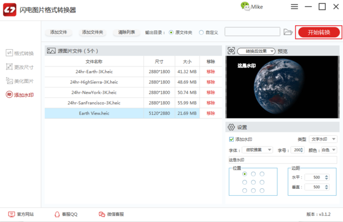Viewport: 343px width, 222px height.
Task: Open the hamburger menu icon
Action: click(x=294, y=7)
